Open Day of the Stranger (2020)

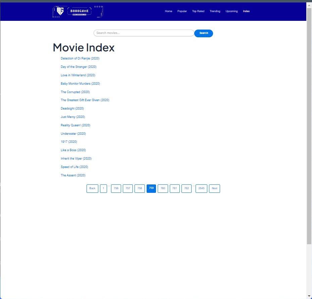79,67
